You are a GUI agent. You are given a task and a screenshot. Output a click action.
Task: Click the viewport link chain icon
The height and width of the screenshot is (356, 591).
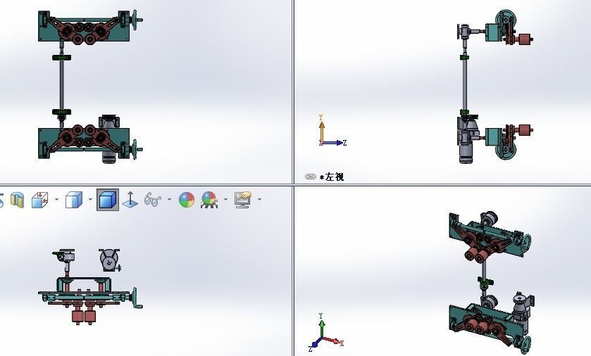pos(310,177)
